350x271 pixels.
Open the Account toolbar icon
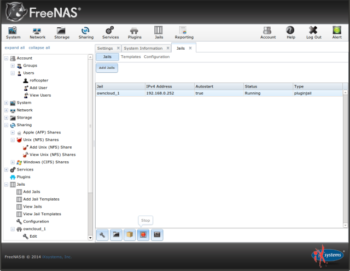click(x=268, y=33)
